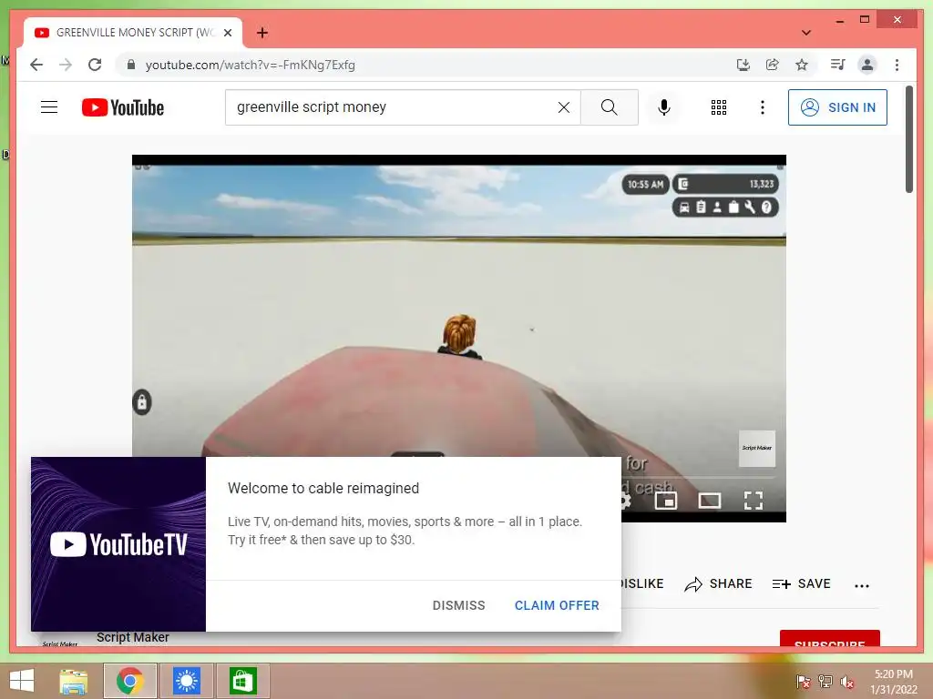
Task: Reload the current YouTube page
Action: click(x=95, y=65)
